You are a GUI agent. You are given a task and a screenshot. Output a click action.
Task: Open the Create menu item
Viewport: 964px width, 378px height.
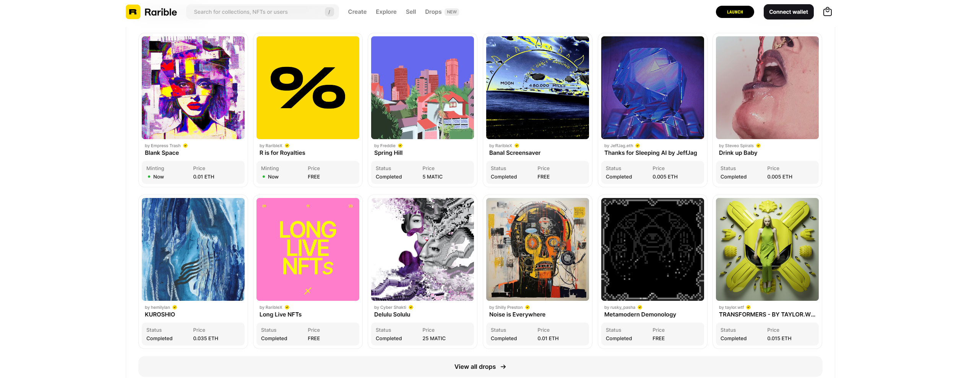357,12
